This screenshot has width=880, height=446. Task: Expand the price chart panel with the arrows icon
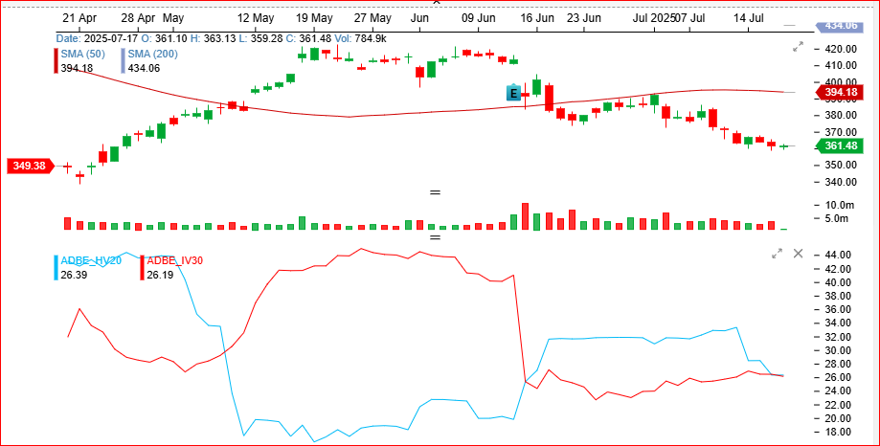click(x=798, y=47)
